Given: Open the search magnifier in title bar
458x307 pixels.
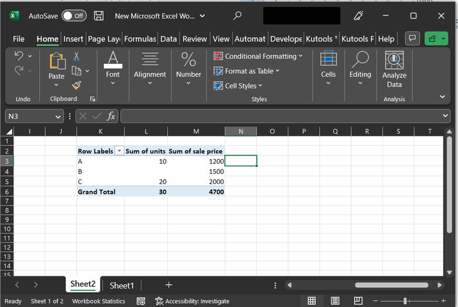Looking at the screenshot, I should click(x=238, y=15).
